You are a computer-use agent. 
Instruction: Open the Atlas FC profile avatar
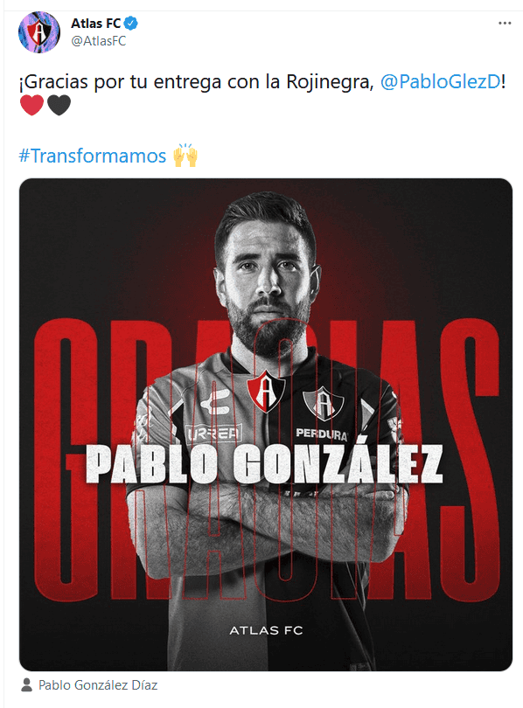point(38,32)
